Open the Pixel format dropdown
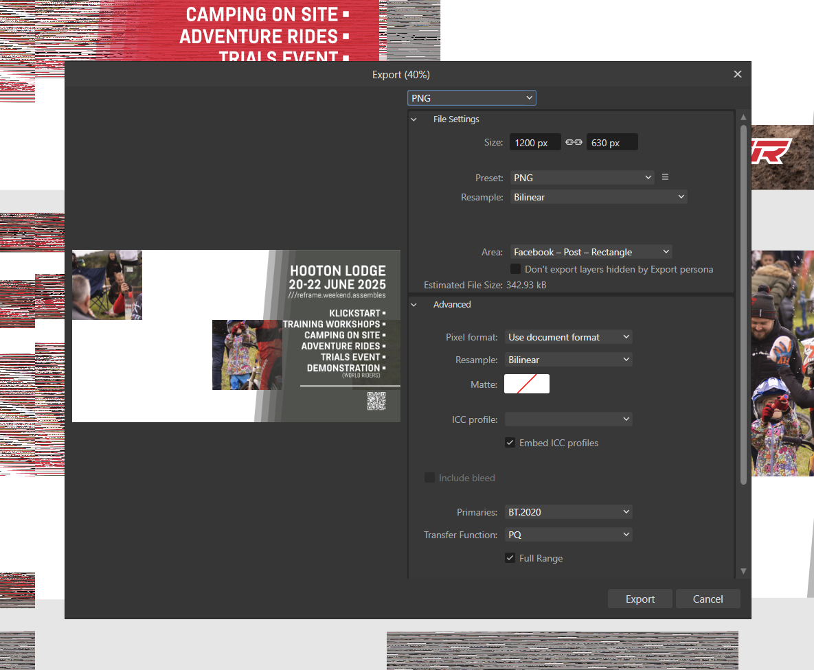The height and width of the screenshot is (670, 814). (x=569, y=337)
